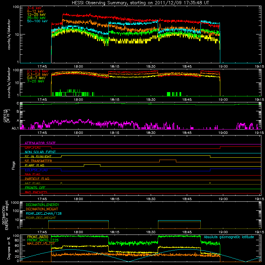Click the HESSI Observing Summary title

140,3
